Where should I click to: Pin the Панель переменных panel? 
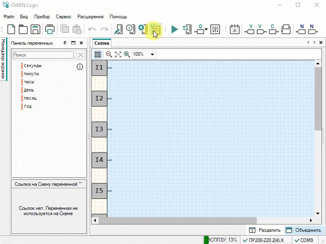65,43
